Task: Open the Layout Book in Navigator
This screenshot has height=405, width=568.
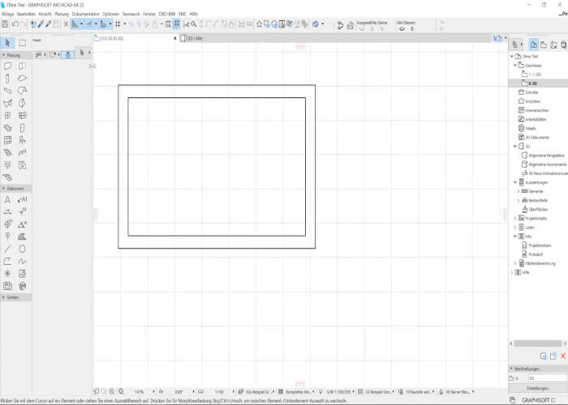Action: (x=553, y=45)
